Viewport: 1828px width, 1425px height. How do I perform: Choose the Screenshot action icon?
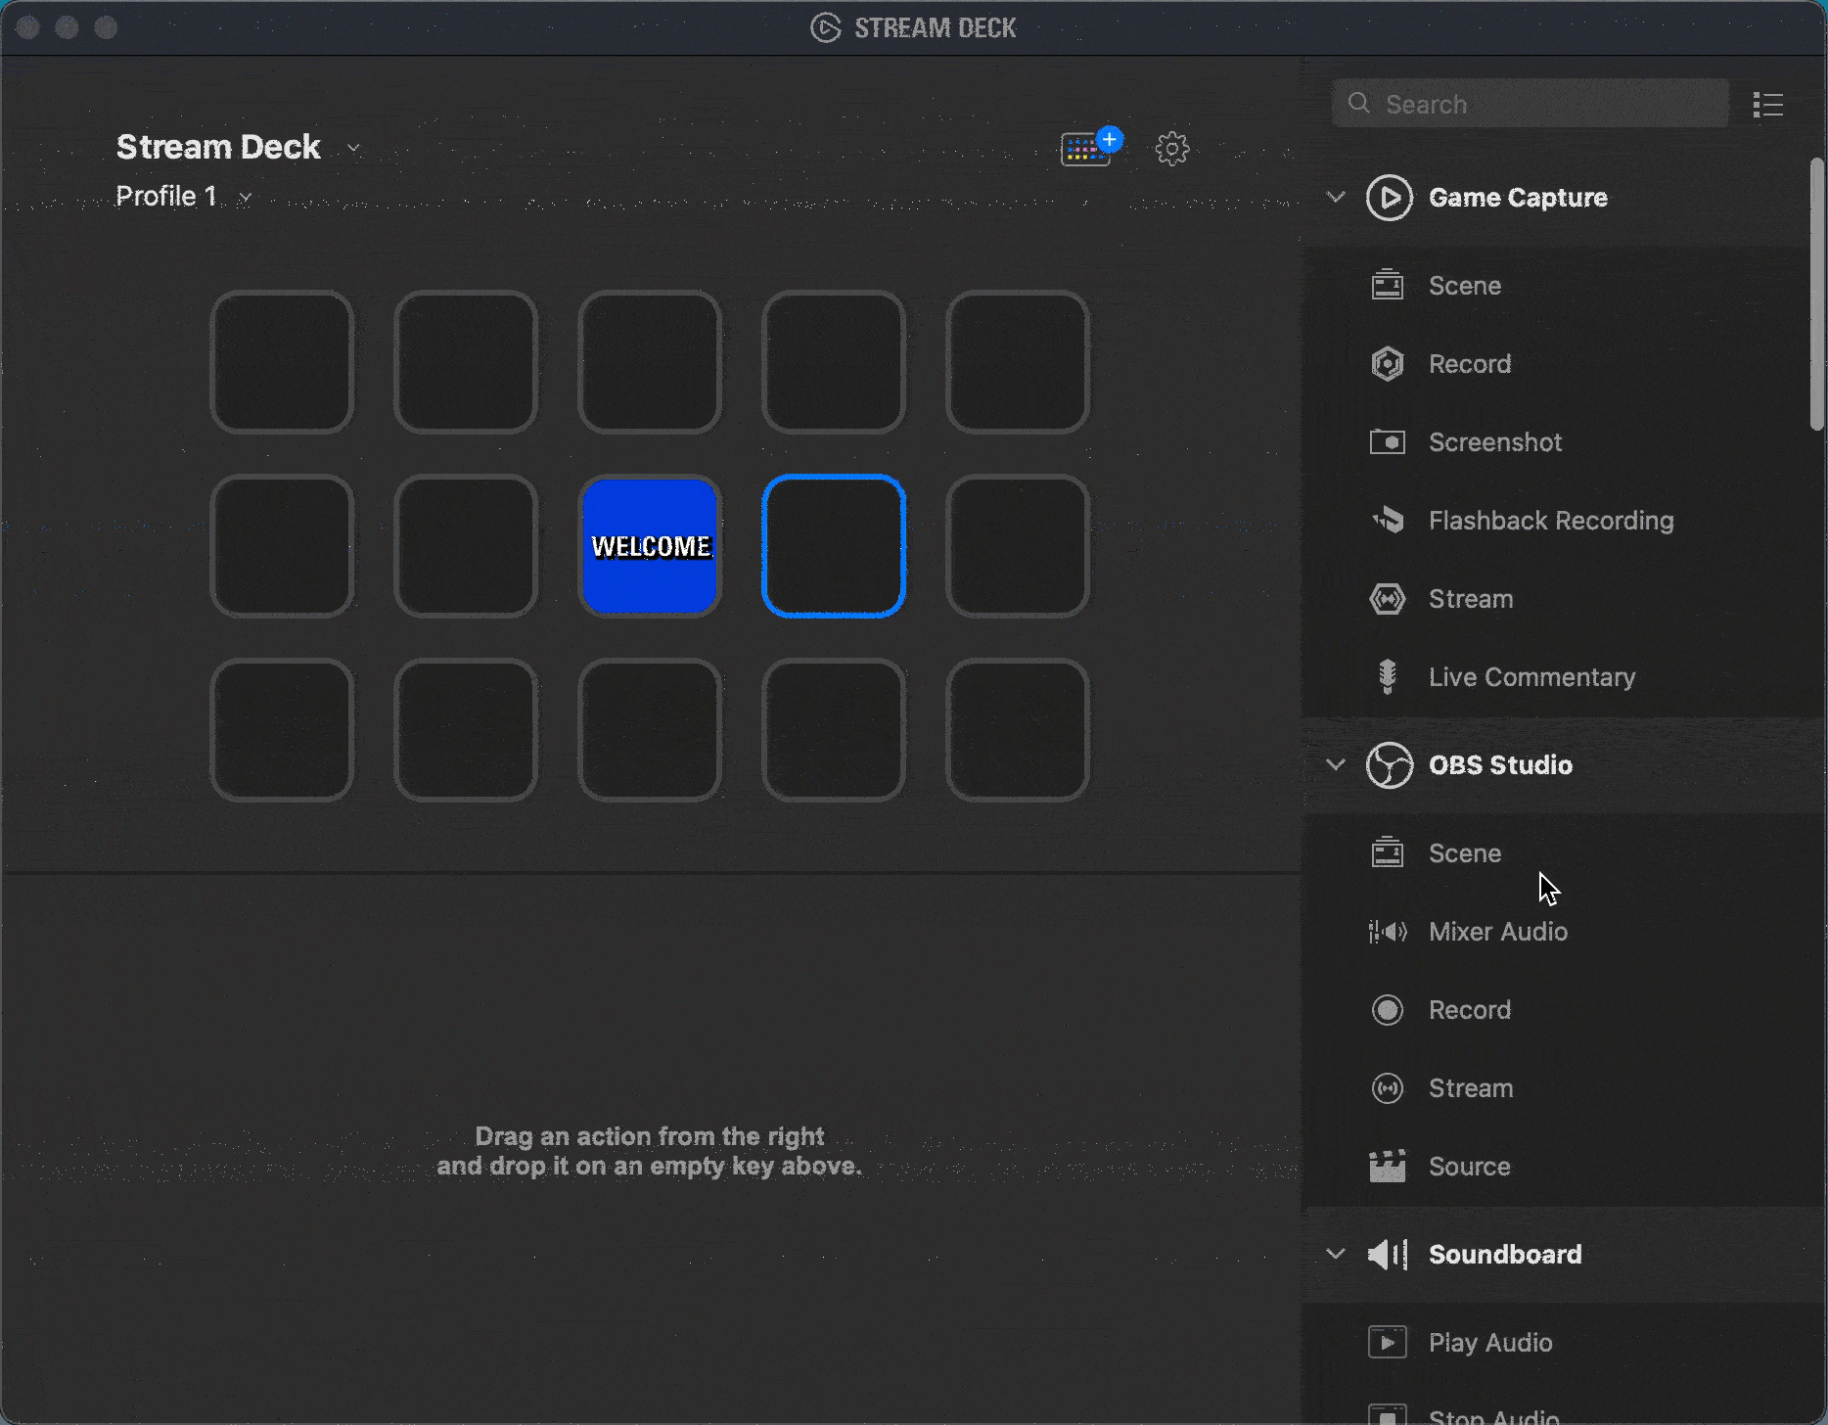click(1388, 442)
